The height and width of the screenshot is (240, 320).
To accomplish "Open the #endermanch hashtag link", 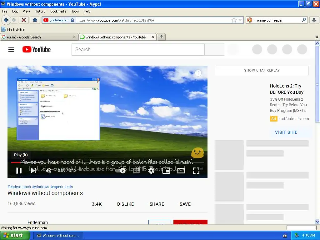I will 19,187.
